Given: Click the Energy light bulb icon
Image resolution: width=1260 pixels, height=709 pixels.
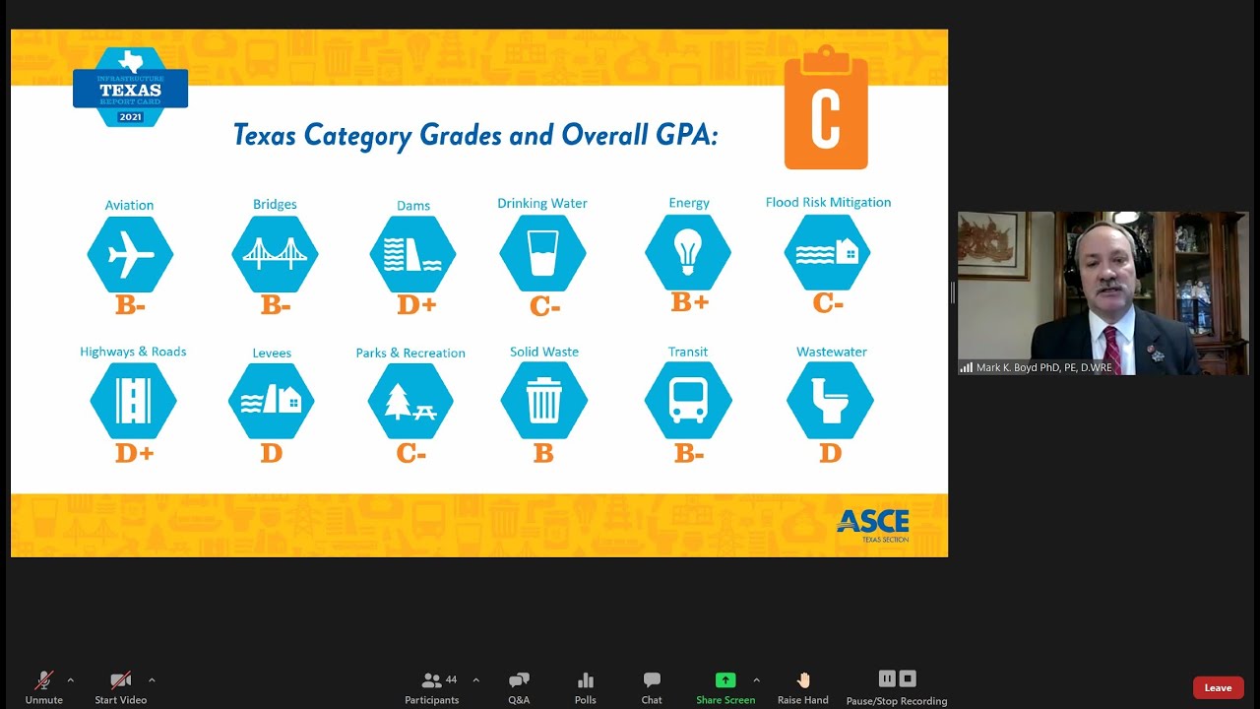Looking at the screenshot, I should pos(688,252).
